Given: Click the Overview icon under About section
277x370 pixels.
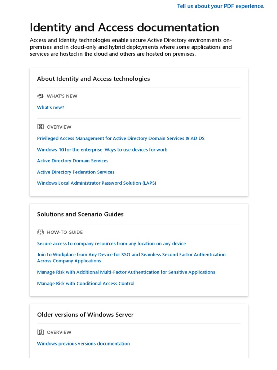Looking at the screenshot, I should (x=40, y=127).
